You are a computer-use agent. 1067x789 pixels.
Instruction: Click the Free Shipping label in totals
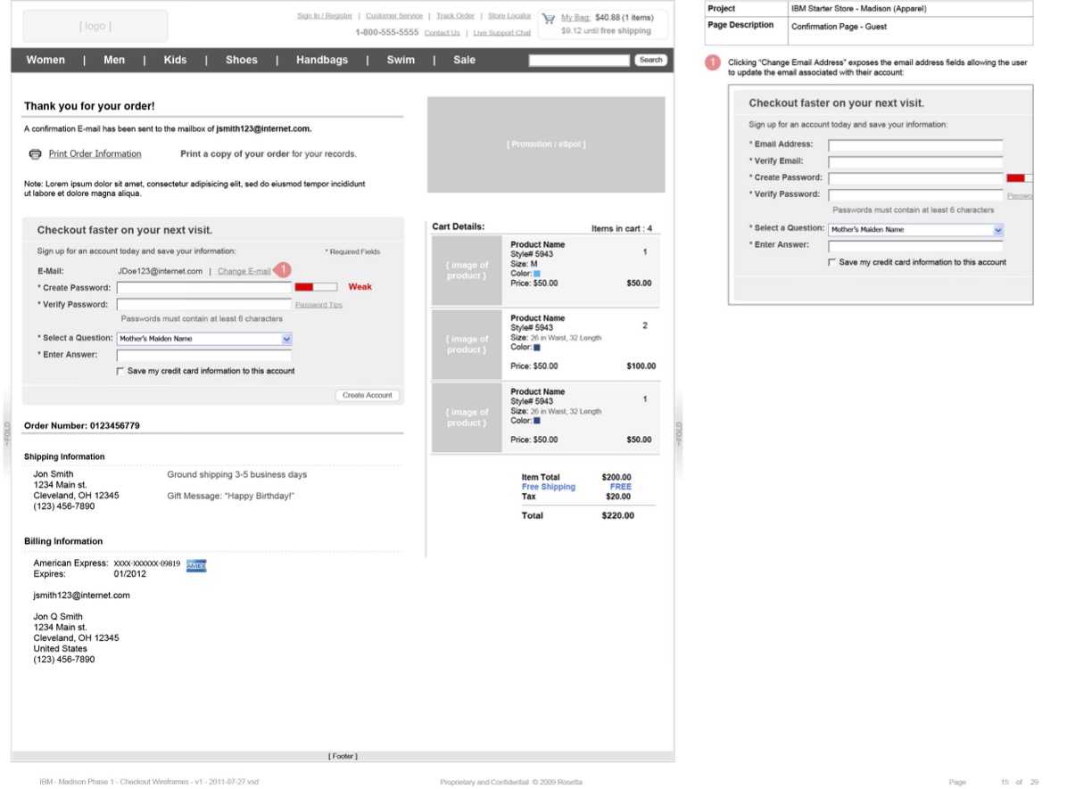(x=549, y=487)
